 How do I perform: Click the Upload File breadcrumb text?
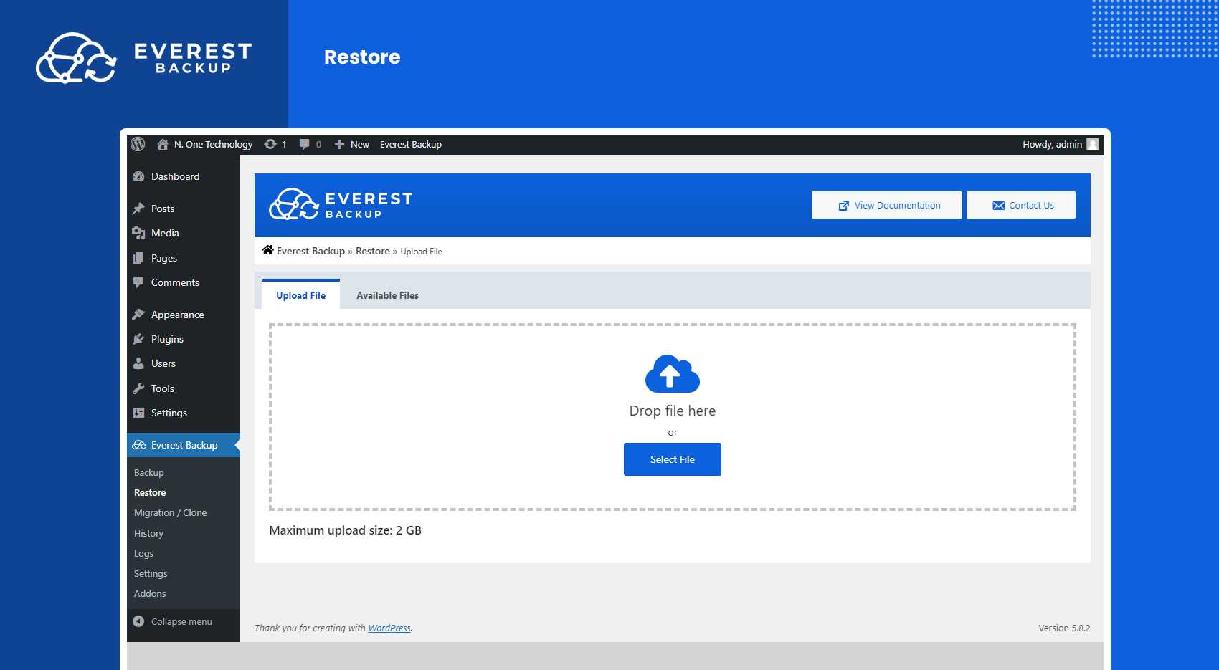click(421, 252)
